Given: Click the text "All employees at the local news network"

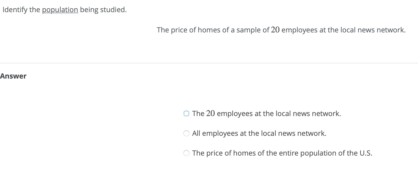Looking at the screenshot, I should [260, 133].
